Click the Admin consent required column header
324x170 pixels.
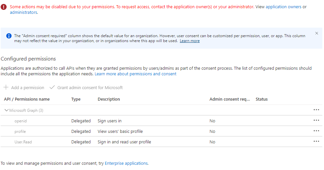(230, 99)
